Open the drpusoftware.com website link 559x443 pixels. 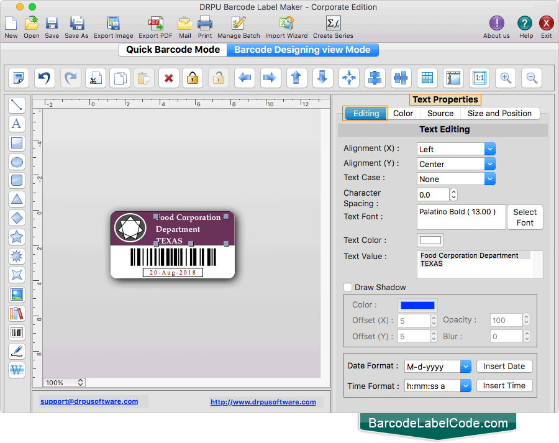[x=263, y=402]
